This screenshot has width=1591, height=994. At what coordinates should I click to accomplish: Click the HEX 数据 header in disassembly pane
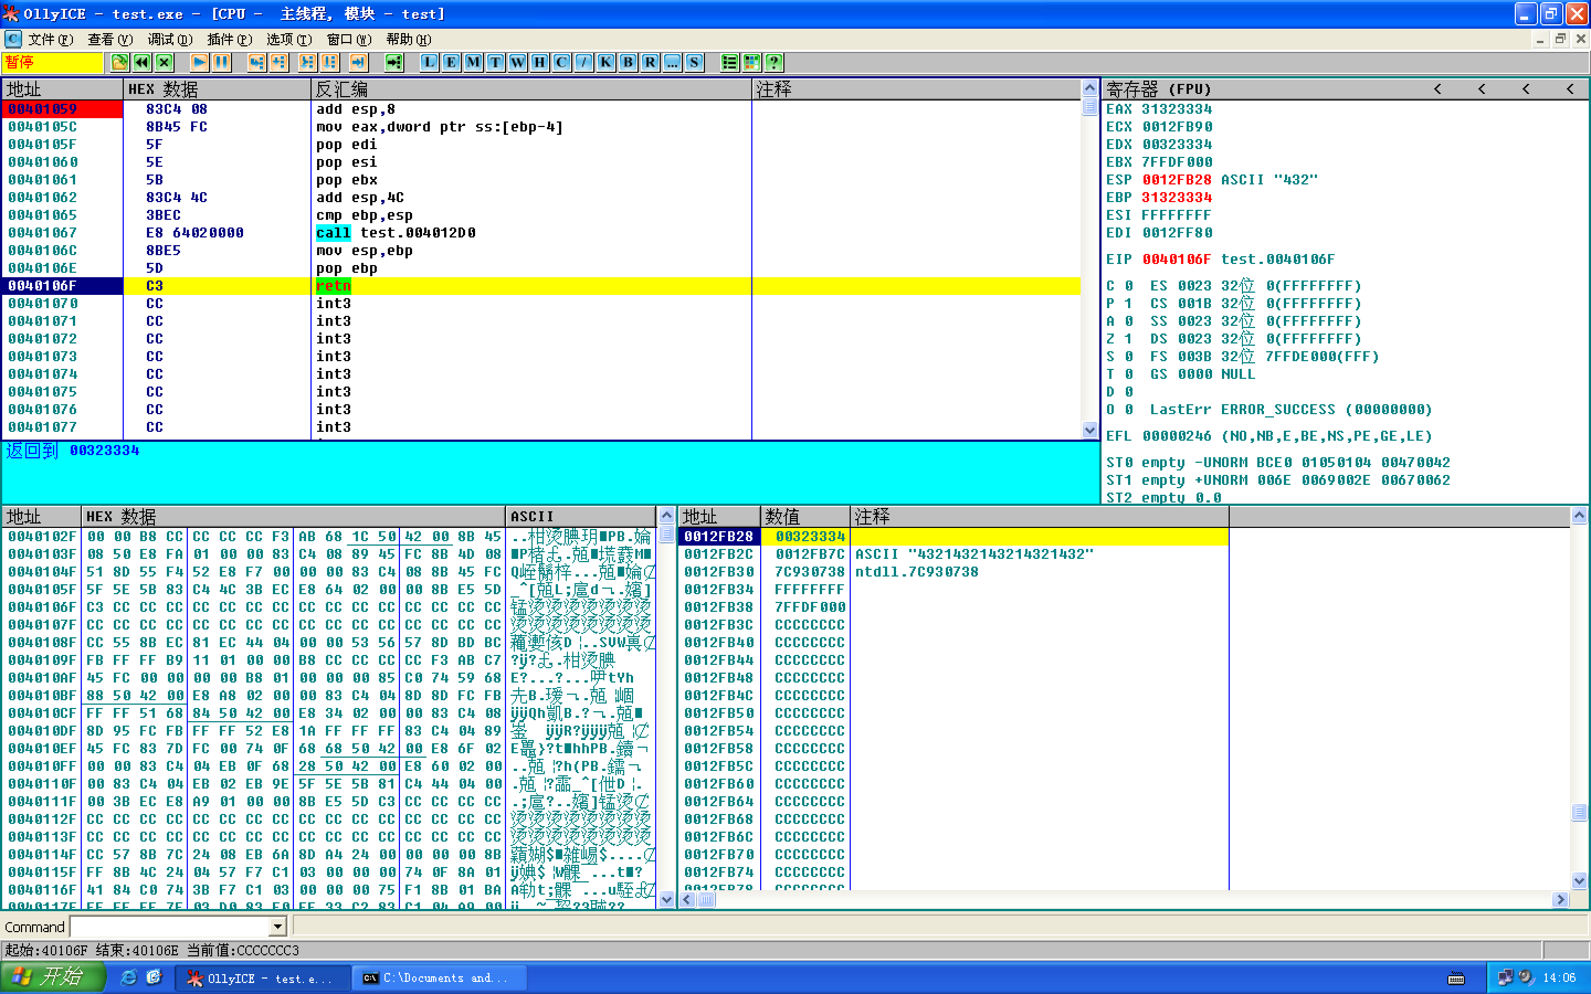[217, 89]
